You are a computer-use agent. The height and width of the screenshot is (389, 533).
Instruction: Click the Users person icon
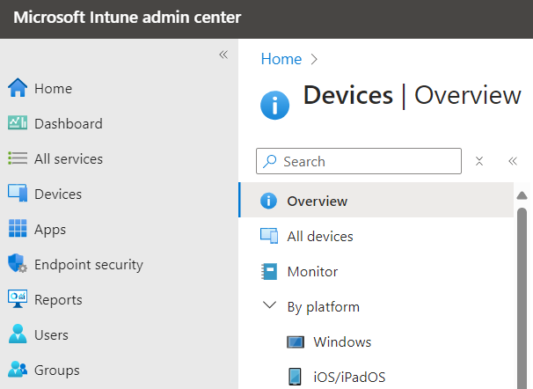(18, 334)
